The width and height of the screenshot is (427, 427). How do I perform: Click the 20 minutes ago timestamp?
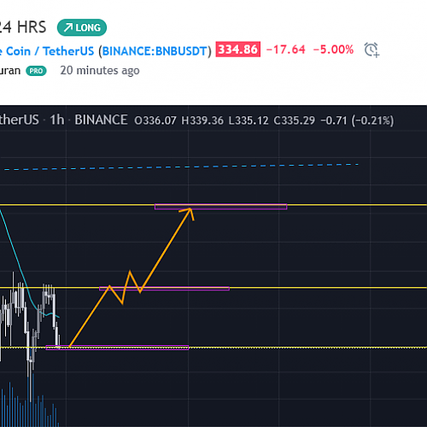coord(100,71)
